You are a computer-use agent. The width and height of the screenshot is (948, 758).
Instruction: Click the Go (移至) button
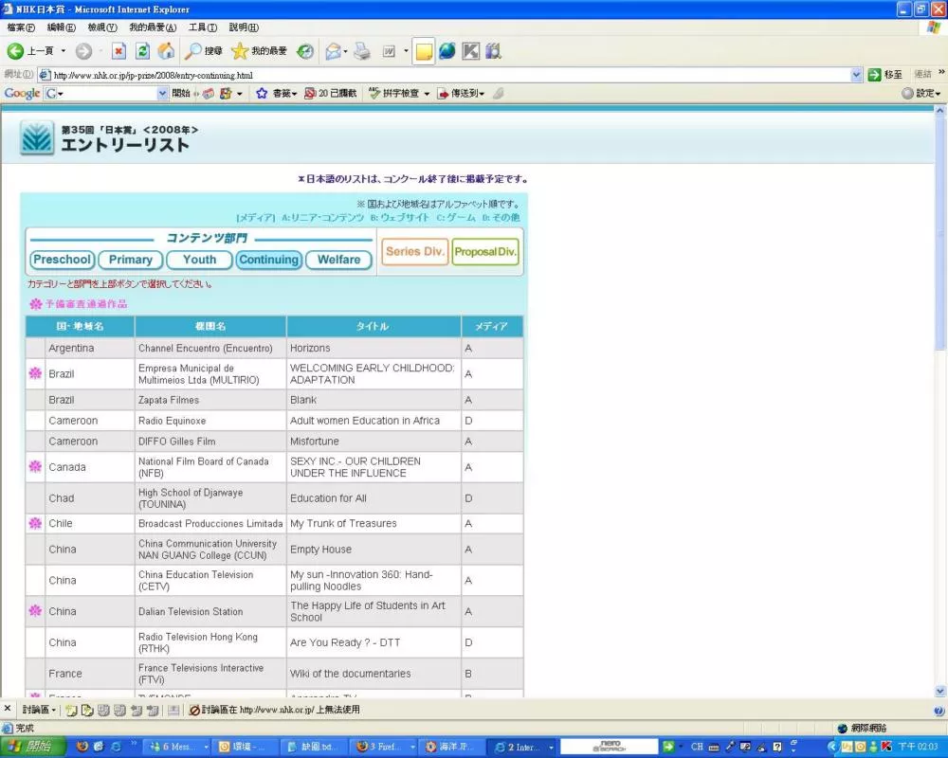(885, 75)
